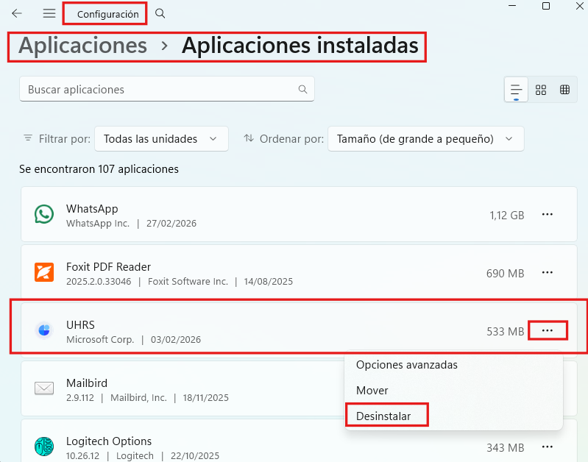This screenshot has height=462, width=588.
Task: Choose Mover from the context menu
Action: [x=372, y=391]
